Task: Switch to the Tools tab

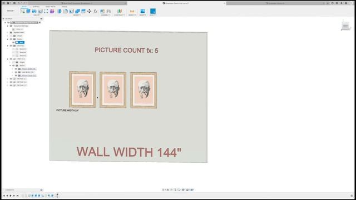Action: 65,7
